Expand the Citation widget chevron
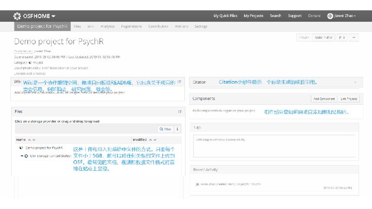The height and width of the screenshot is (209, 372). 355,82
